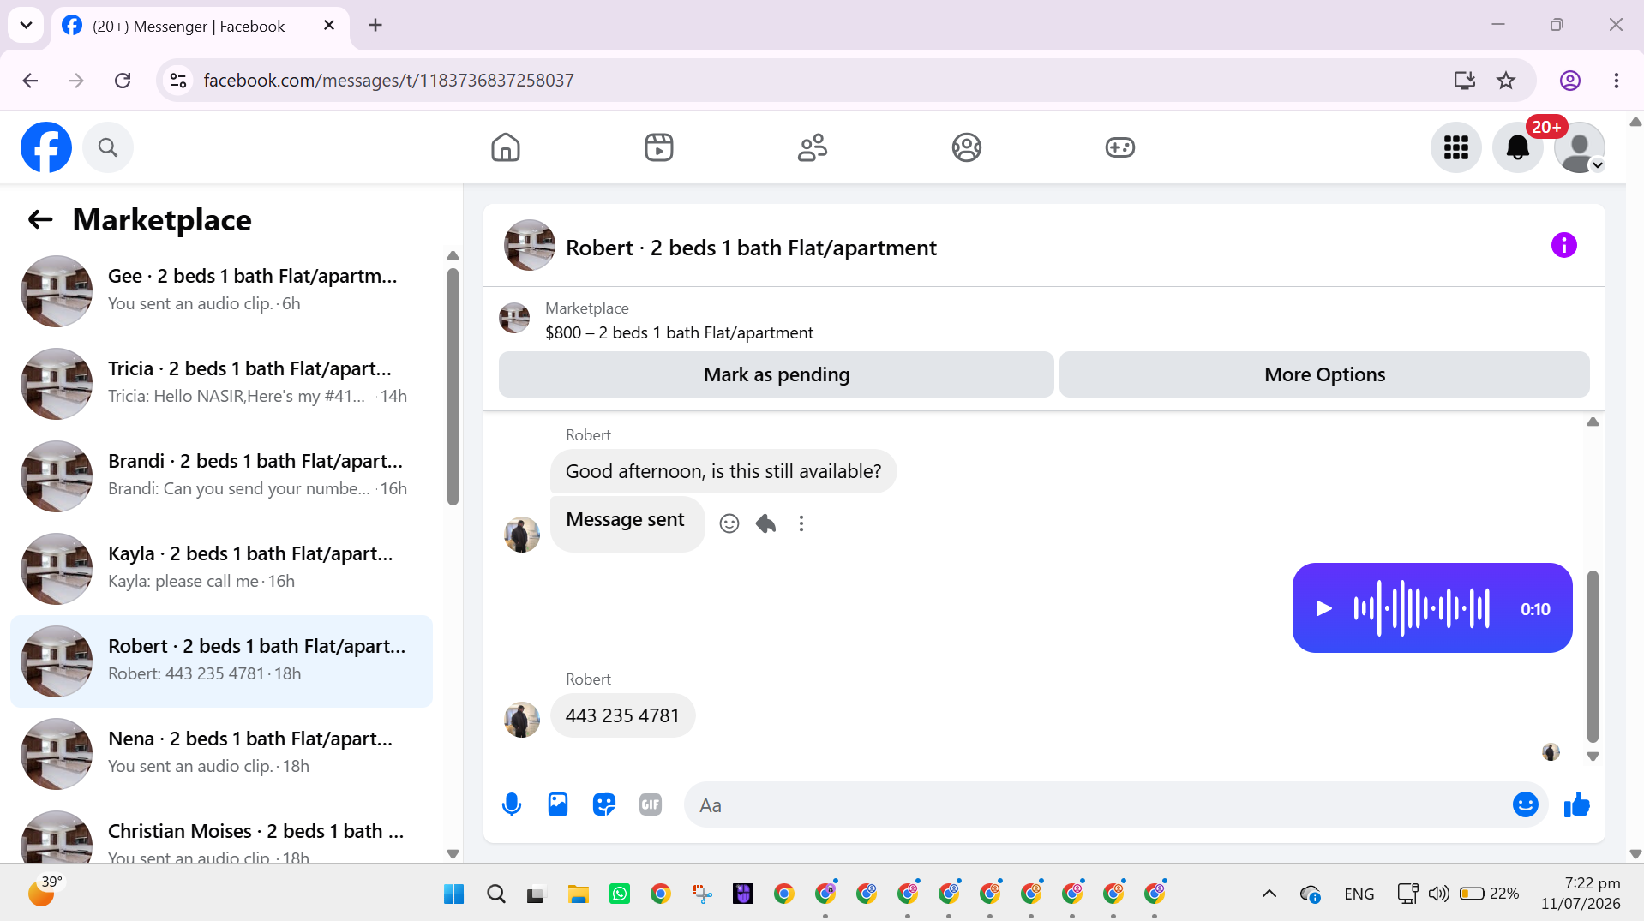This screenshot has height=921, width=1644.
Task: Click the Facebook search magnifier icon
Action: (x=108, y=147)
